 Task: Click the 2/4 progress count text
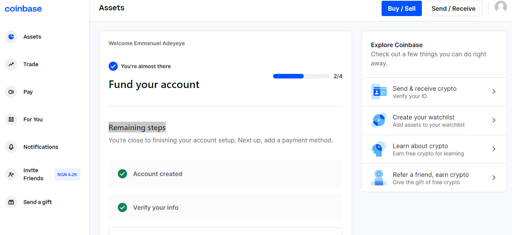(338, 76)
